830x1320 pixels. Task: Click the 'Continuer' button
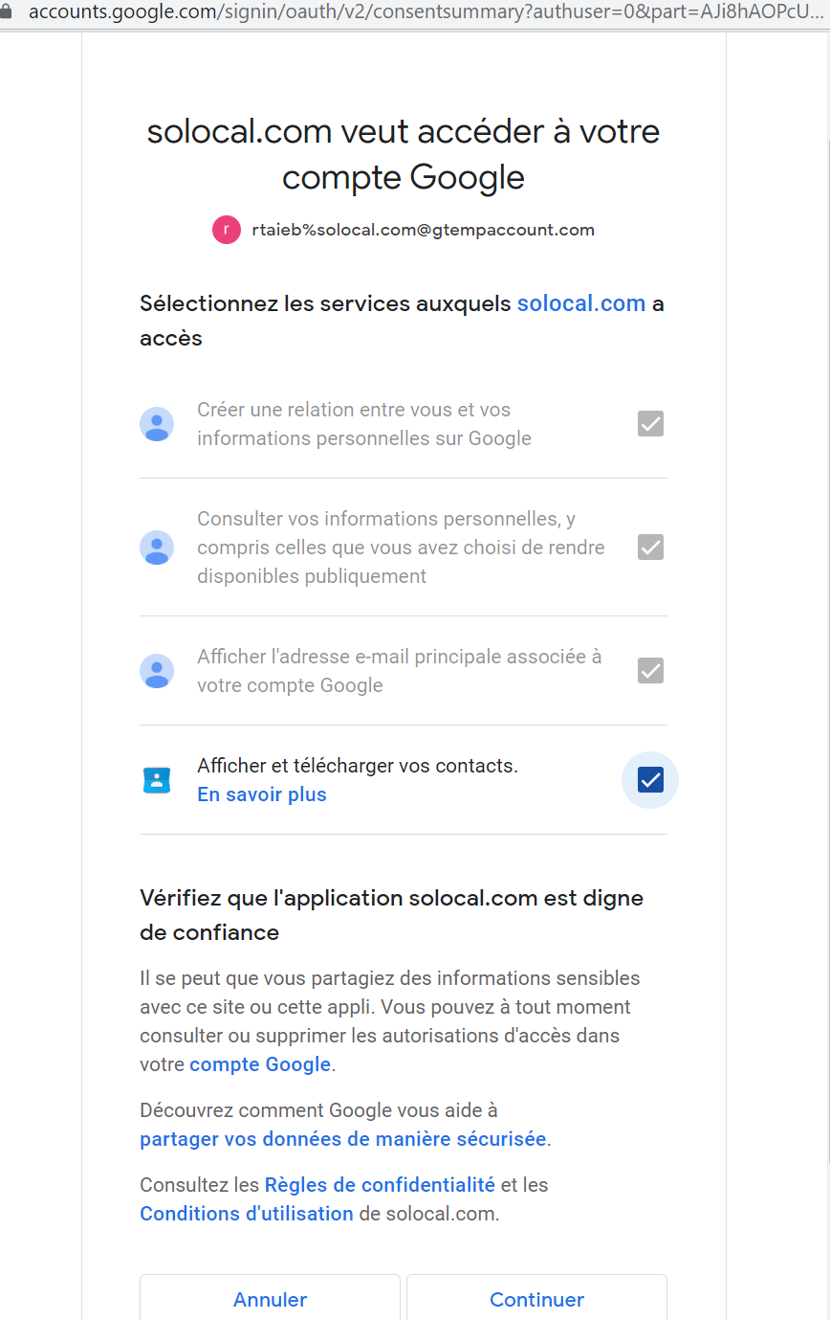coord(536,1299)
